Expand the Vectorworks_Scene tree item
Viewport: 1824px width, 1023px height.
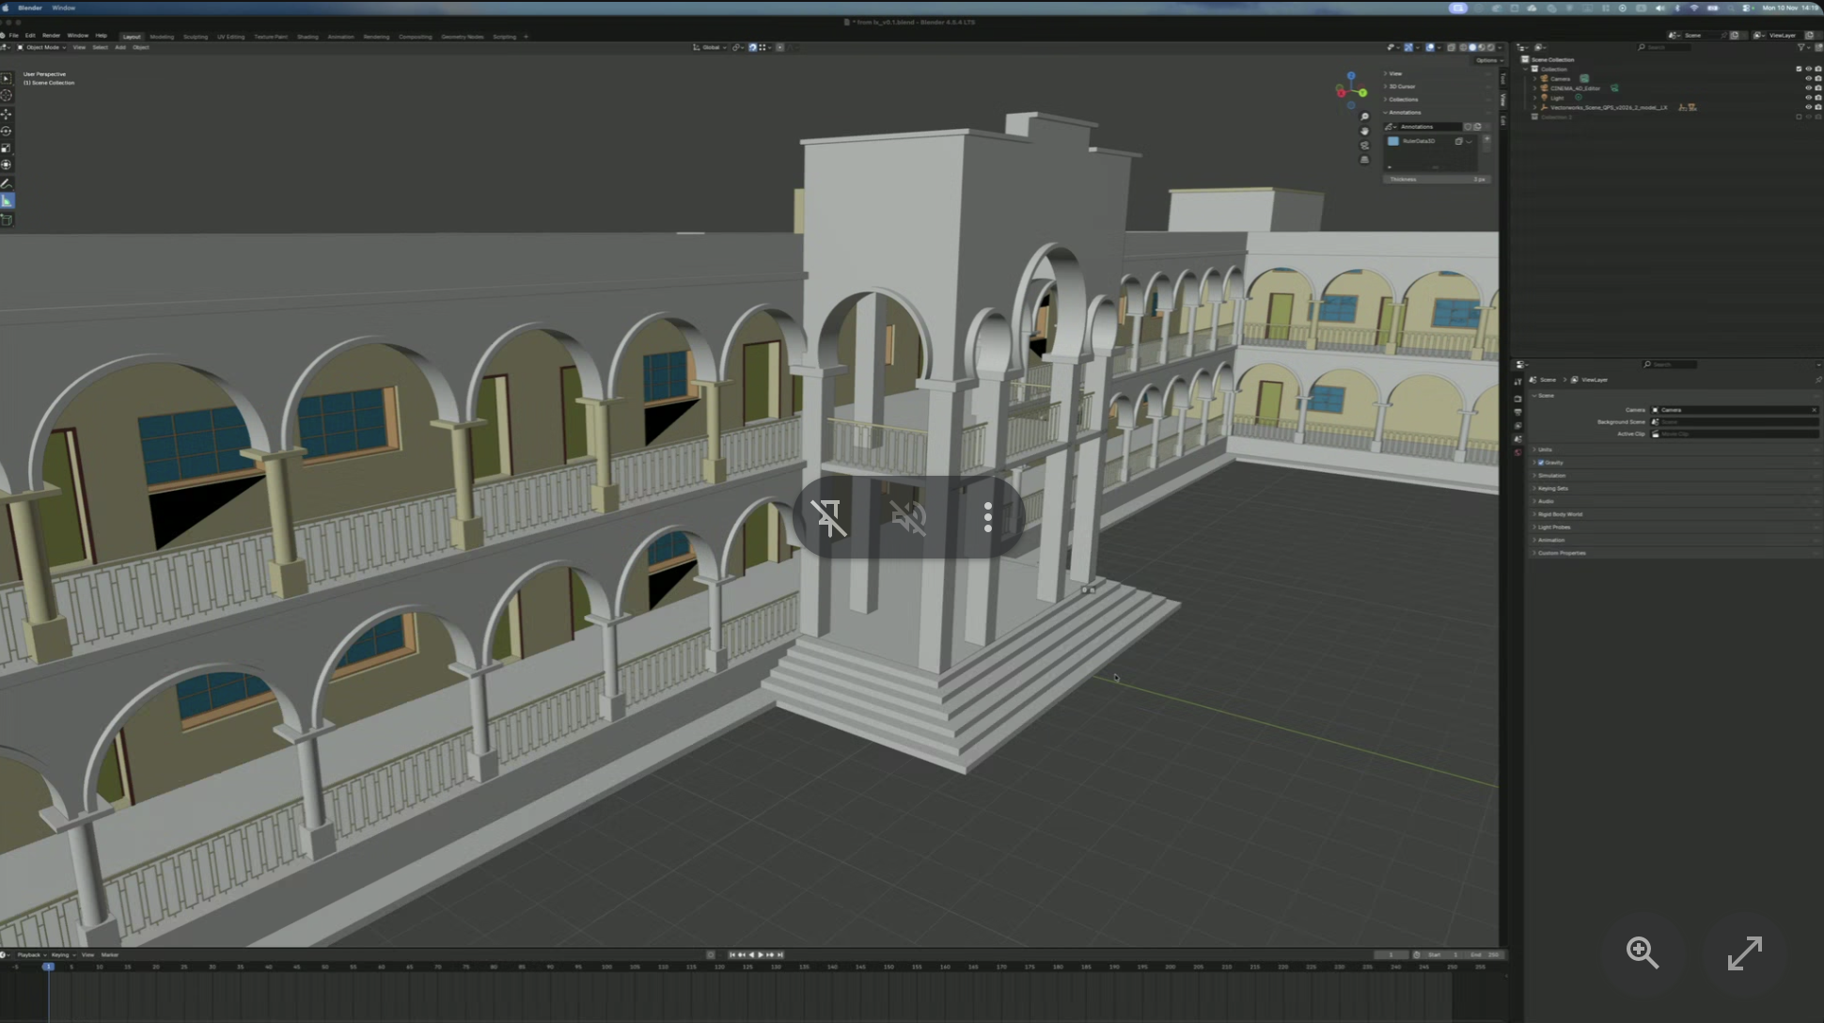(x=1535, y=107)
